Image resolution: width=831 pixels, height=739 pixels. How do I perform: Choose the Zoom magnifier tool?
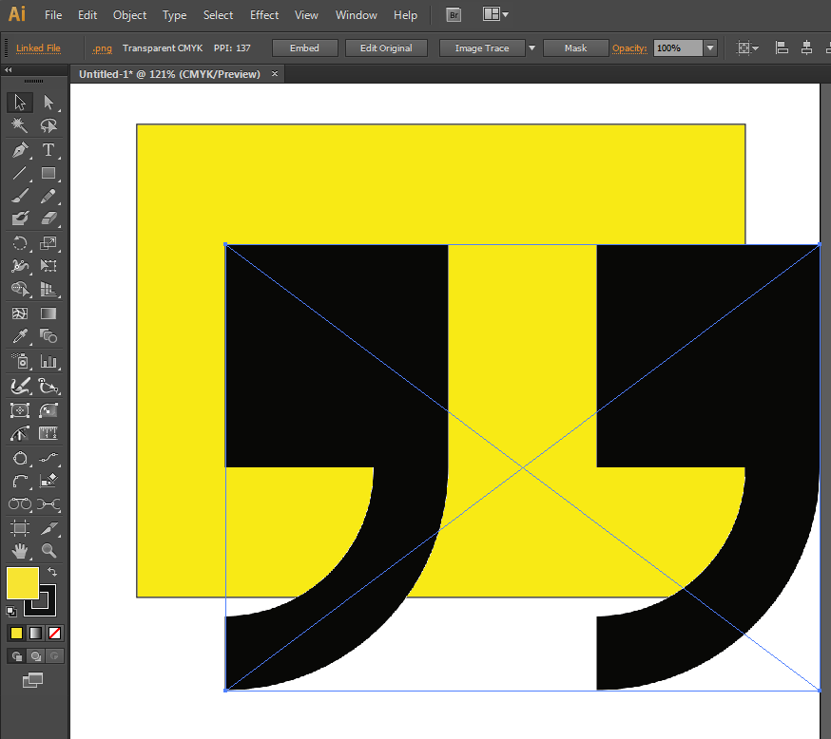click(x=48, y=551)
